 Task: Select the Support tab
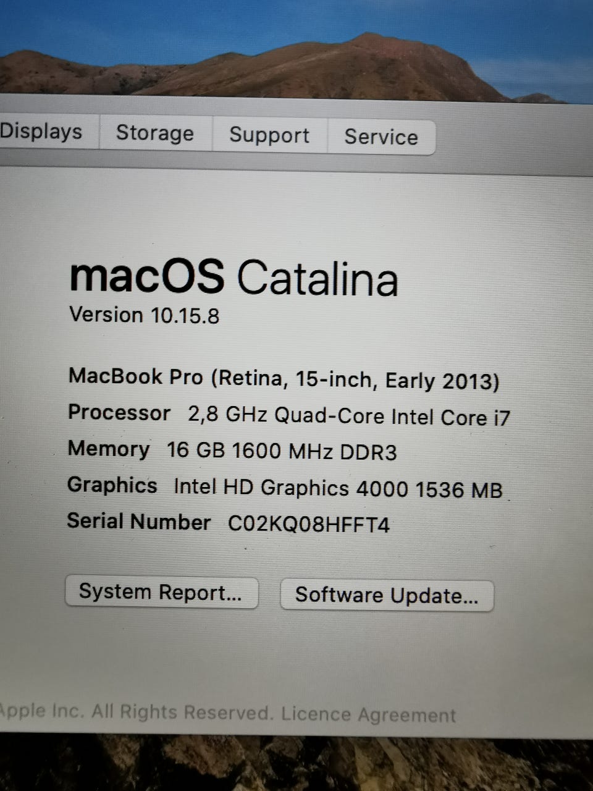click(269, 135)
